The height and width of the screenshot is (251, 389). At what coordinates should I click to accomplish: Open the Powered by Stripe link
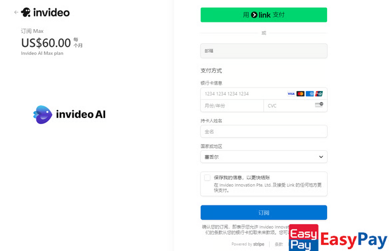[248, 244]
